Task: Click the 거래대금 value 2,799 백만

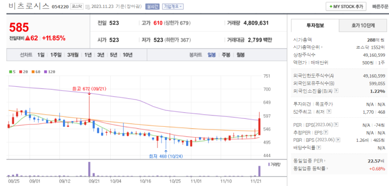Action: (x=260, y=40)
